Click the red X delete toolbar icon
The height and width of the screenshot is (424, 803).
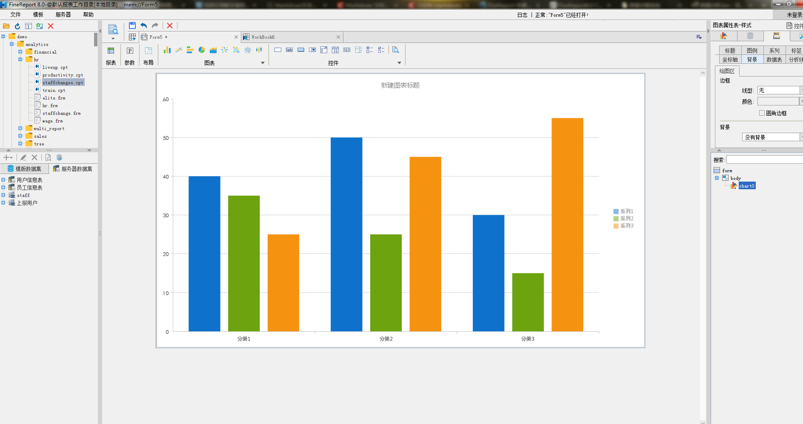[170, 26]
